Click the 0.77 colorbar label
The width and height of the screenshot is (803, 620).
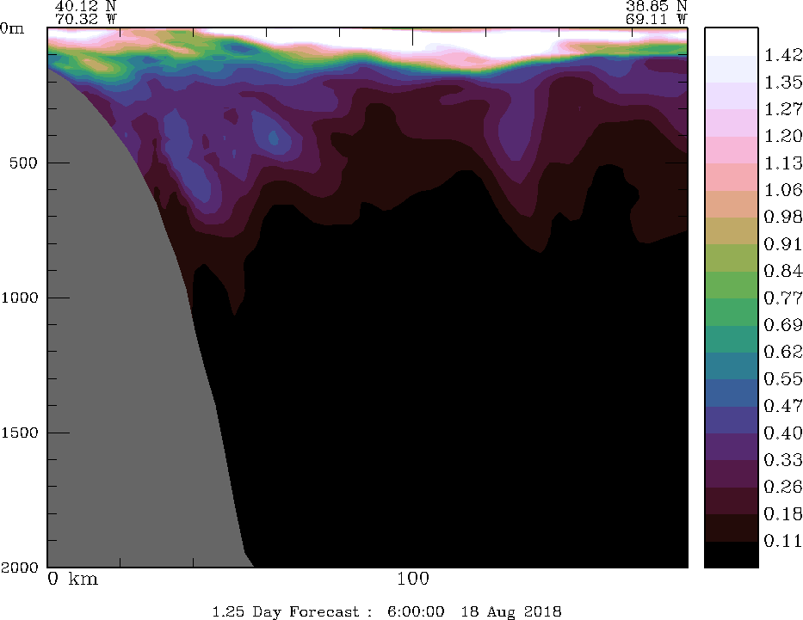[x=783, y=298]
